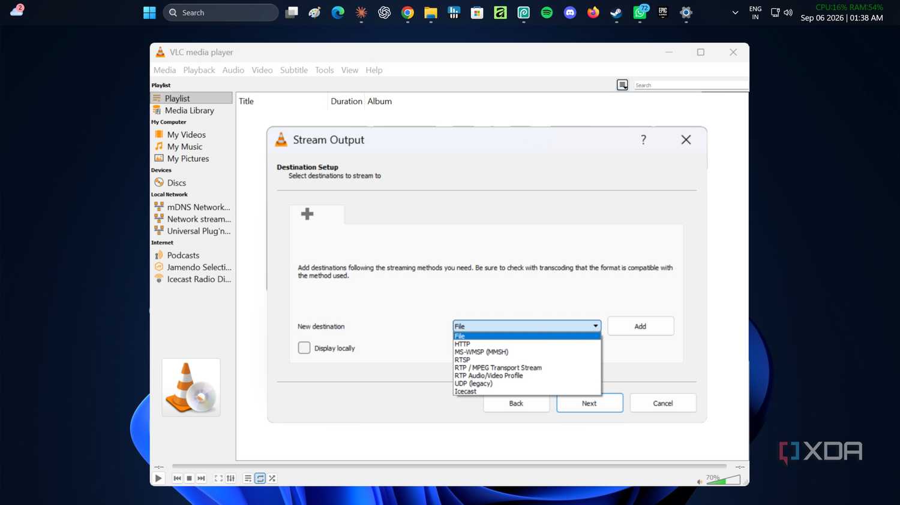The width and height of the screenshot is (900, 505).
Task: Close the Stream Output dialog
Action: click(686, 140)
